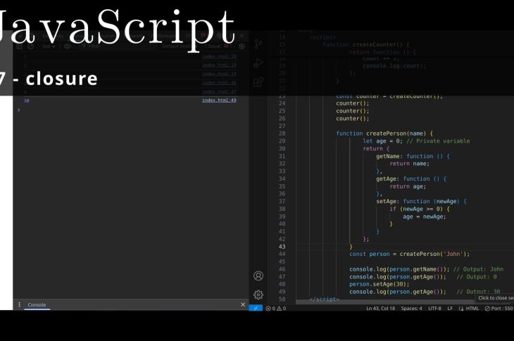Toggle the live expression eye icon
The width and height of the screenshot is (514, 341).
(68, 46)
